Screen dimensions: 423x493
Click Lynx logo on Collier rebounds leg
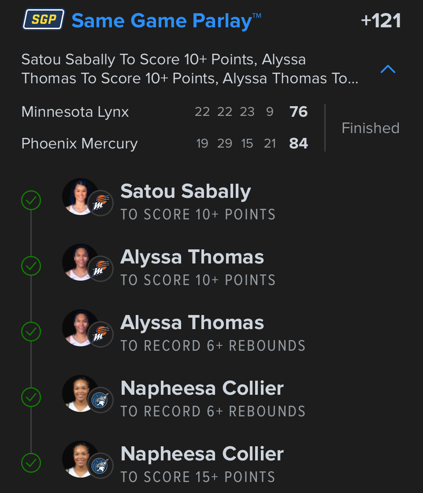tap(101, 400)
